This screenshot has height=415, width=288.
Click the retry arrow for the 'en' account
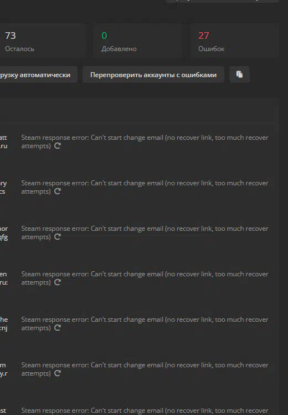pyautogui.click(x=58, y=282)
